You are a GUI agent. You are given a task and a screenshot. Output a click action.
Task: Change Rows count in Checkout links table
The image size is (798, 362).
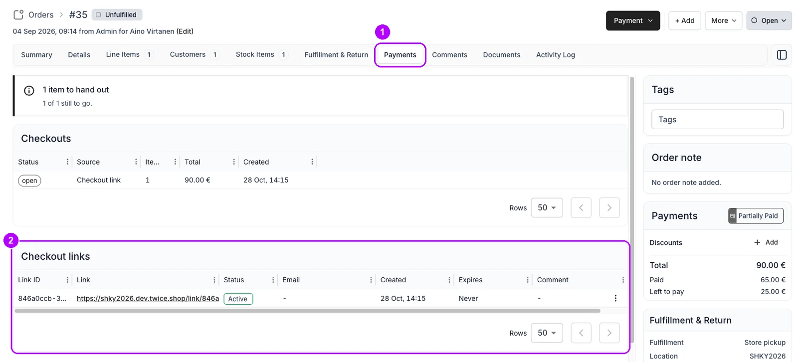click(x=547, y=333)
